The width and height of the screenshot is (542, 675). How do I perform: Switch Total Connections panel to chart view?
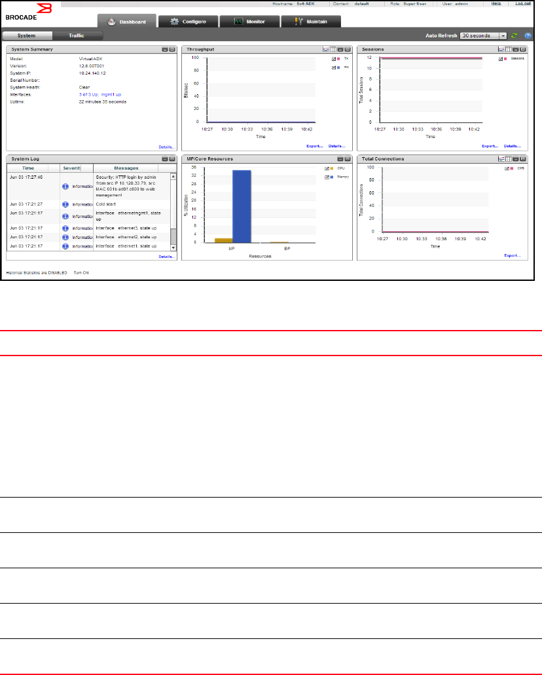pyautogui.click(x=501, y=159)
